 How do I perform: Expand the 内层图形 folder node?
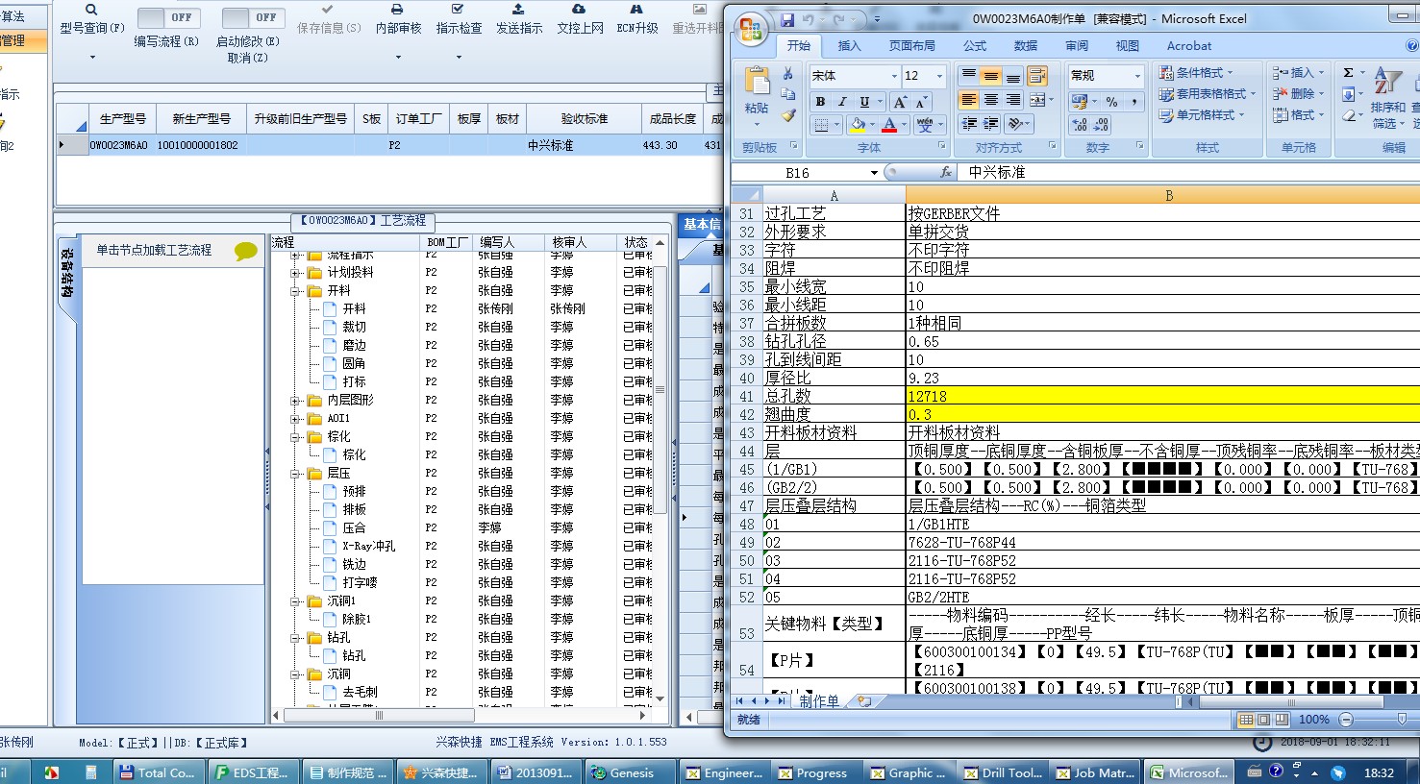(296, 400)
